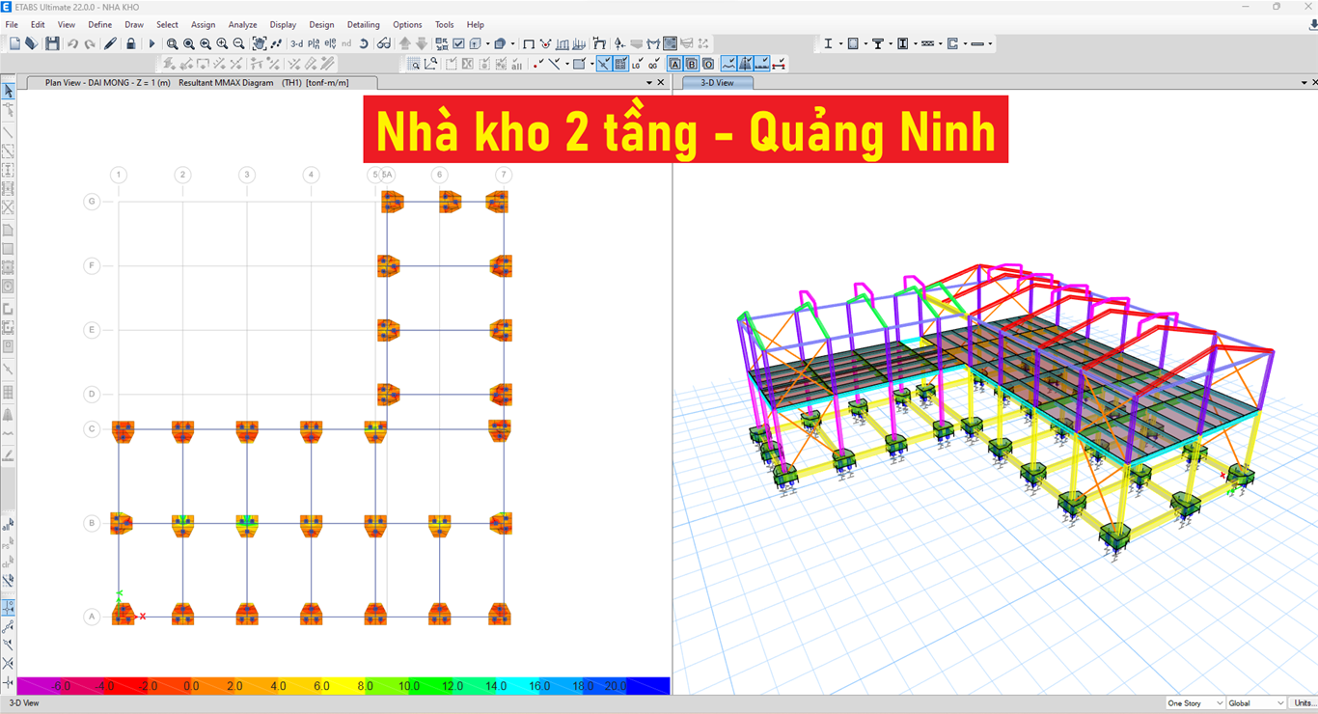Toggle snap to fine grid checked icon
The height and width of the screenshot is (714, 1318).
tap(620, 63)
